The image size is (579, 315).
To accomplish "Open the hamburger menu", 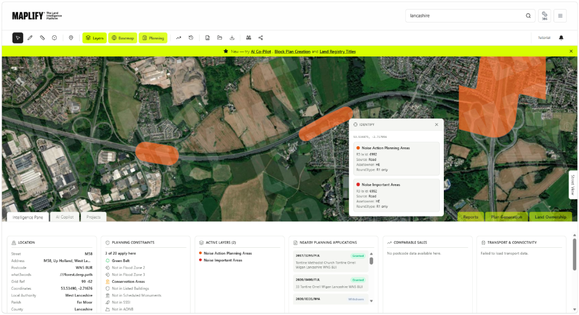I will pos(560,16).
